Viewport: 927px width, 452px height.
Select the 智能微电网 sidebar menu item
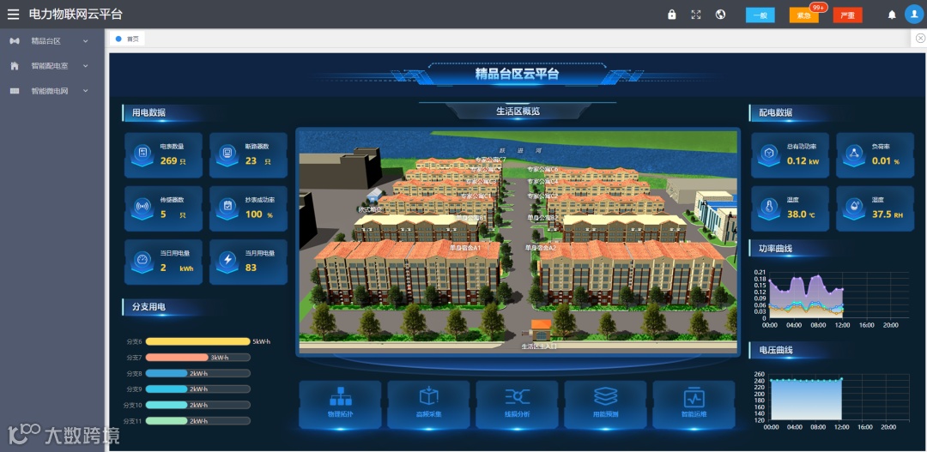(x=52, y=91)
